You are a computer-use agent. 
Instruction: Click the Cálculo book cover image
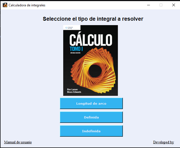[91, 60]
